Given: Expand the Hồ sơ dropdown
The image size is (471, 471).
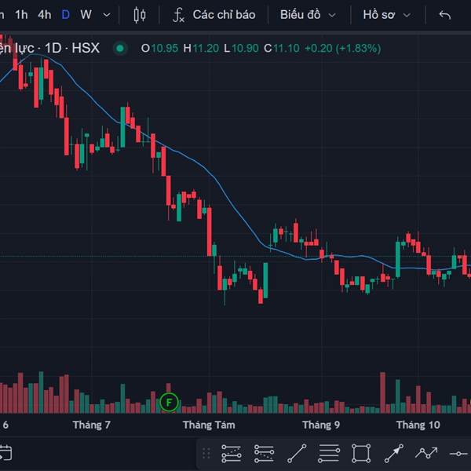Looking at the screenshot, I should [386, 15].
